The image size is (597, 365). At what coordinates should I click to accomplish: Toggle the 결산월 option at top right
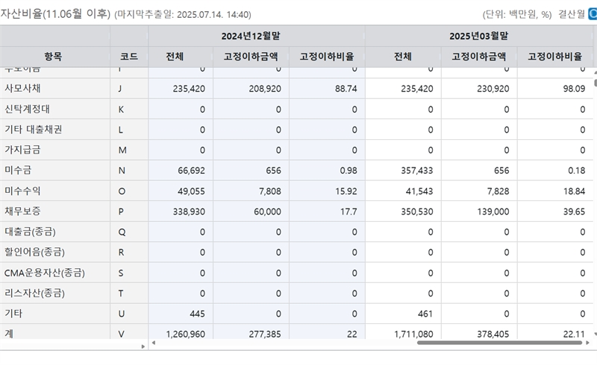[x=590, y=14]
